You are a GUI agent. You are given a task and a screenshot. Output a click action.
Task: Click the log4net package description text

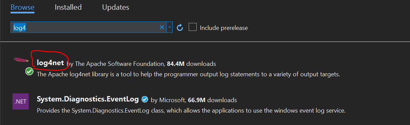coord(188,74)
